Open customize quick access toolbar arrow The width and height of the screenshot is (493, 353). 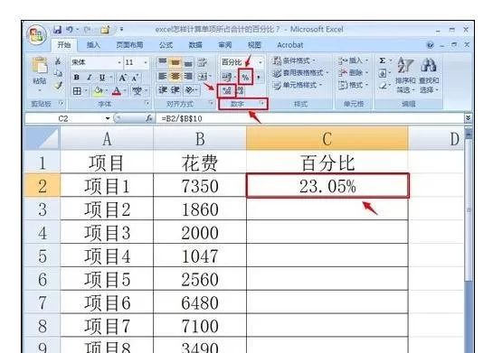click(x=121, y=30)
